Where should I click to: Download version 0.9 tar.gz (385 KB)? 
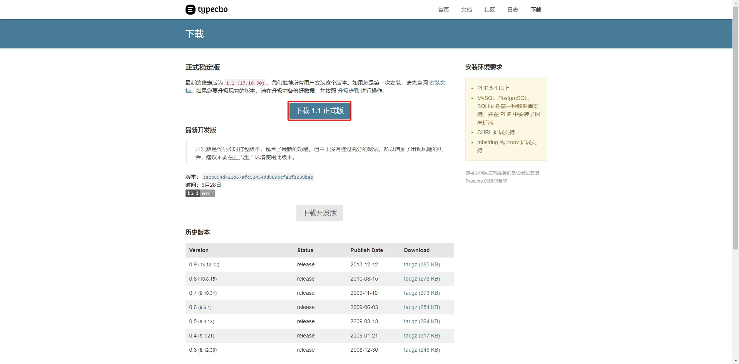point(422,264)
